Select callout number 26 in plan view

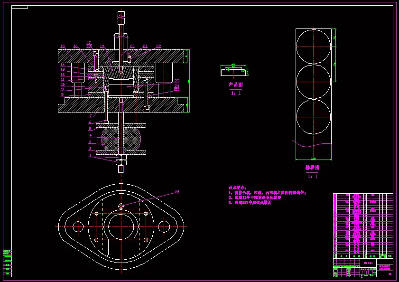(177, 192)
